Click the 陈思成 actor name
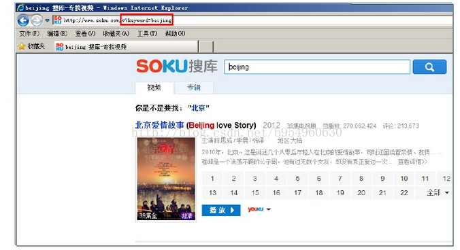Image resolution: width=460 pixels, height=250 pixels. 223,141
